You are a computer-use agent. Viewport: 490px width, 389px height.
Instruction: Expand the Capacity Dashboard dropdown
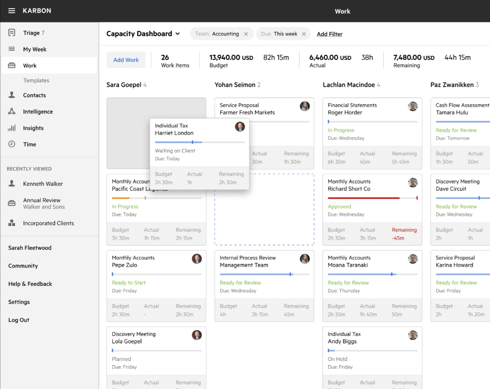(x=177, y=34)
